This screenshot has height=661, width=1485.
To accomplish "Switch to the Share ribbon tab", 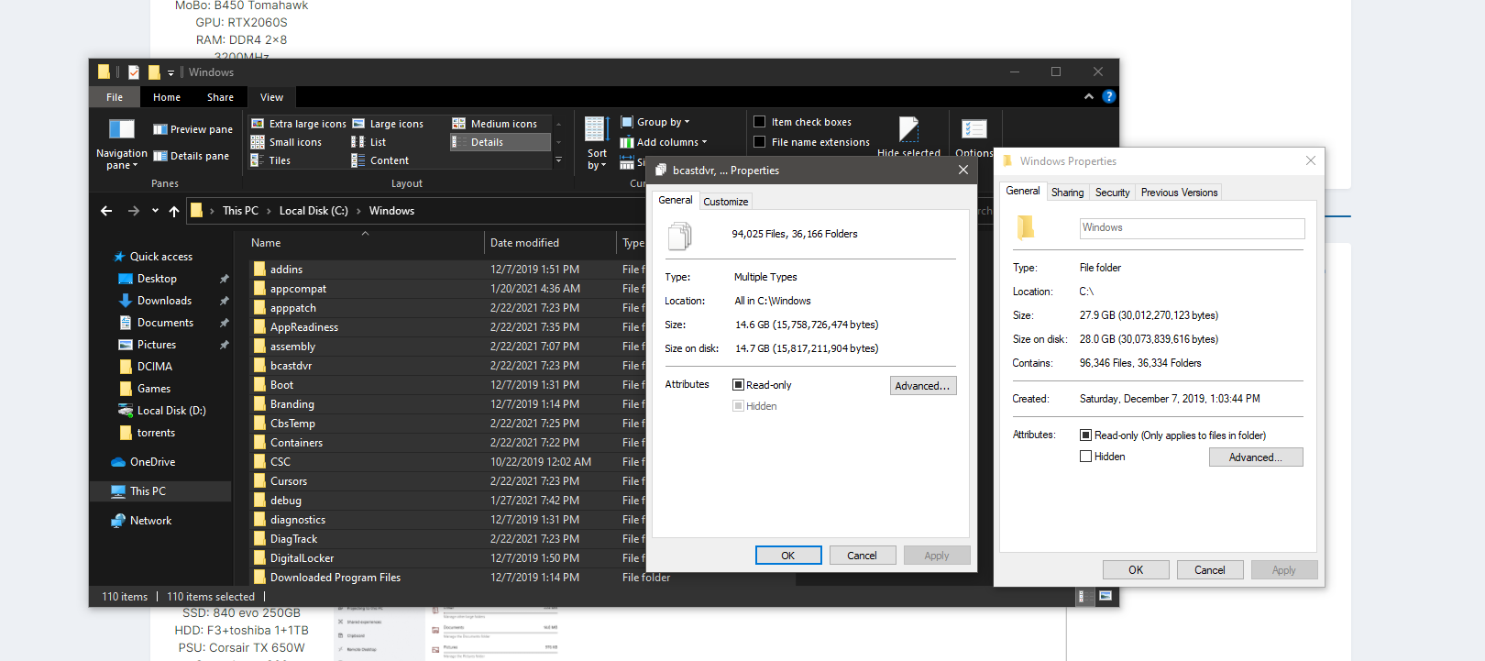I will tap(220, 97).
